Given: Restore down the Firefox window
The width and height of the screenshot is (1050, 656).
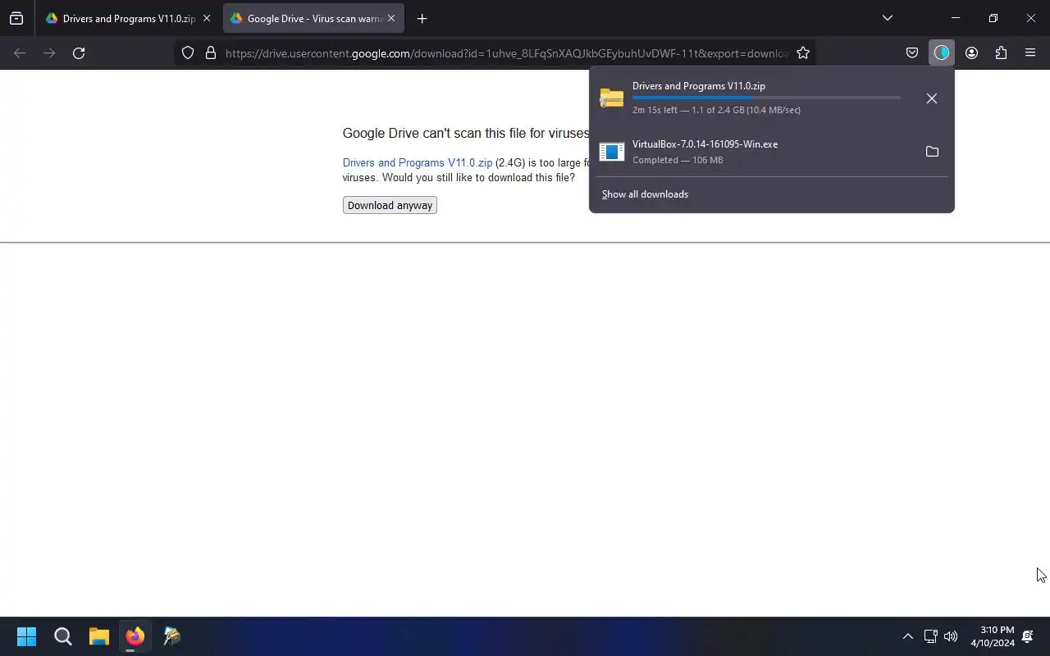Looking at the screenshot, I should [993, 18].
